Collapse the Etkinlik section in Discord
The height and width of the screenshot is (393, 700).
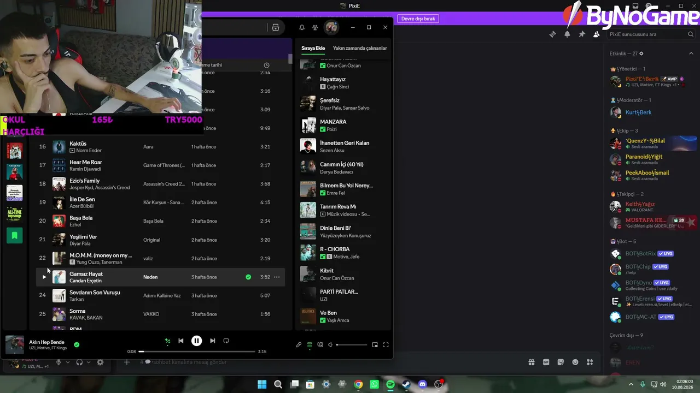(x=691, y=53)
